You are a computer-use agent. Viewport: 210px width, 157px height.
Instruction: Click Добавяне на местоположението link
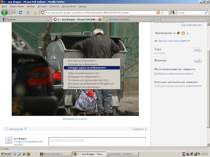[174, 74]
